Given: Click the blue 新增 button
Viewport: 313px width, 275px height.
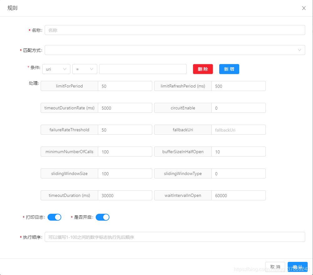Looking at the screenshot, I should click(x=229, y=69).
